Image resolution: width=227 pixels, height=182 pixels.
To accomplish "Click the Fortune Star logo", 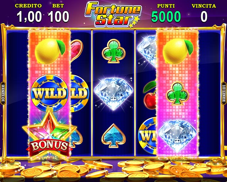I will tap(113, 15).
